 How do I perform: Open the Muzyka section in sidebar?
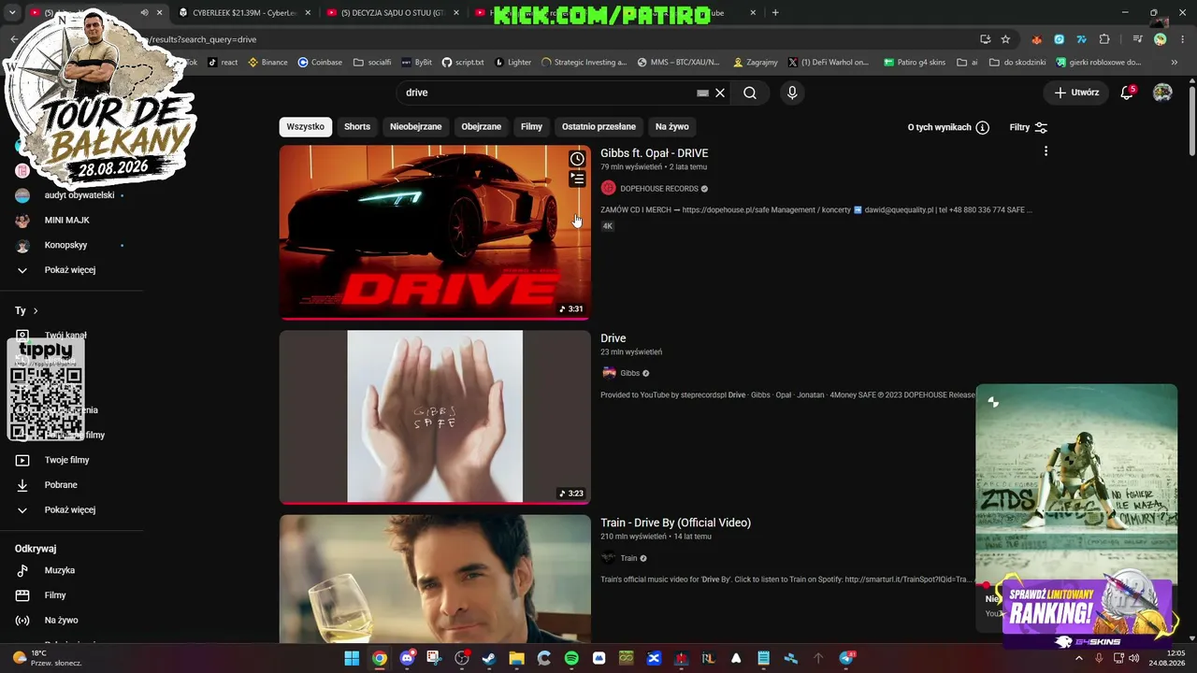tap(60, 570)
